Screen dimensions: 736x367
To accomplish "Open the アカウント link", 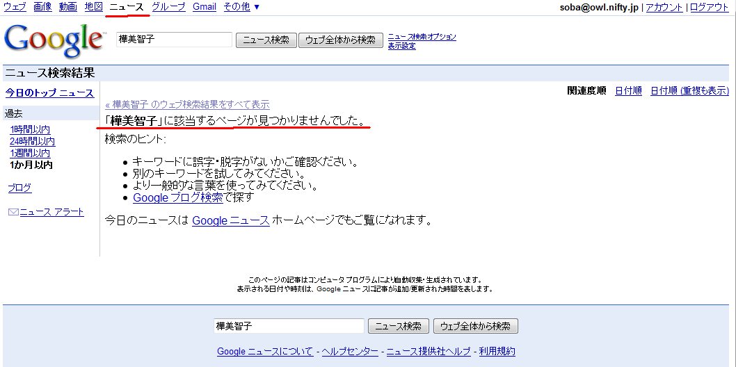I will pos(664,8).
